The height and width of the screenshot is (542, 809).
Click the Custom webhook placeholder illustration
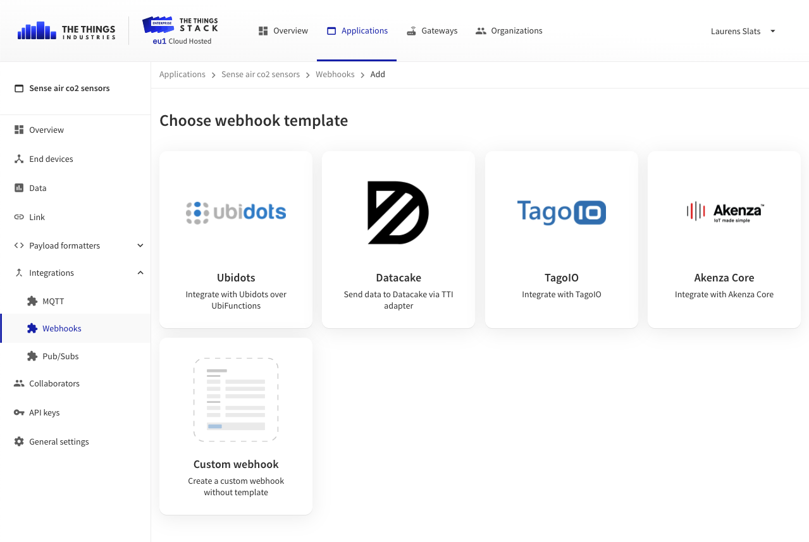236,400
